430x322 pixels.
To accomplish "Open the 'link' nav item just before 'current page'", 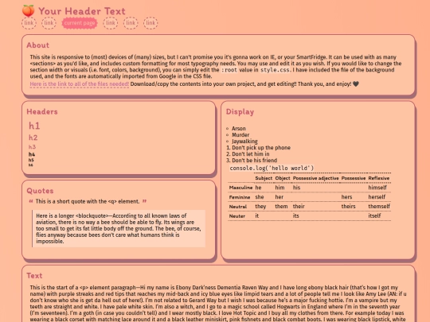I will point(49,23).
